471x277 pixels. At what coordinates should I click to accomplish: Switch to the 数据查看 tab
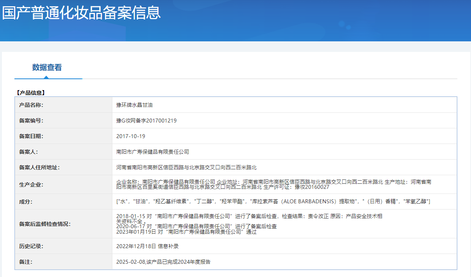(x=47, y=67)
